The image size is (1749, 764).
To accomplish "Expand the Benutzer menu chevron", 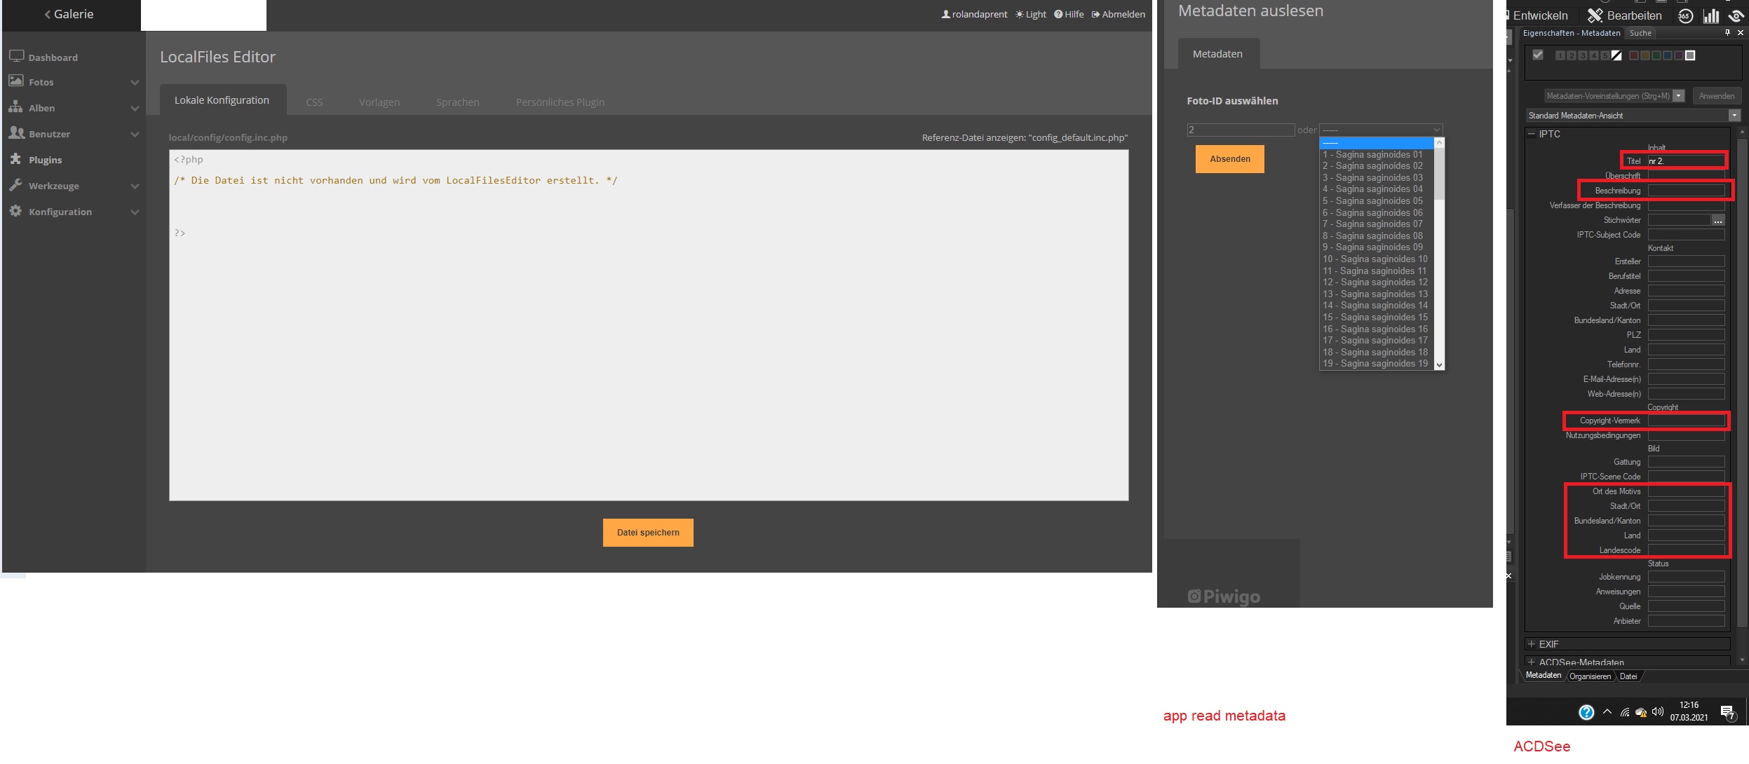I will click(x=135, y=135).
